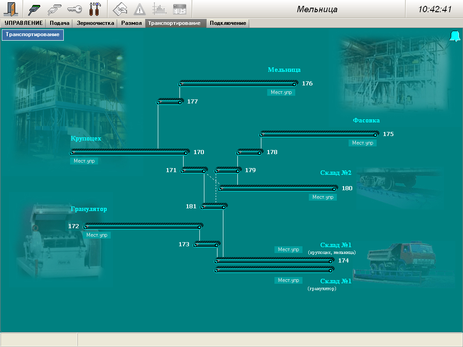Click the УПРАВЛЕНИЕ tab
The height and width of the screenshot is (347, 463).
pos(24,23)
